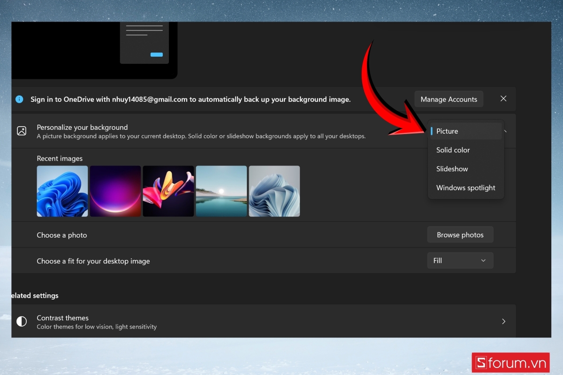The image size is (563, 375).
Task: Select "Solid color" as background type
Action: point(453,150)
